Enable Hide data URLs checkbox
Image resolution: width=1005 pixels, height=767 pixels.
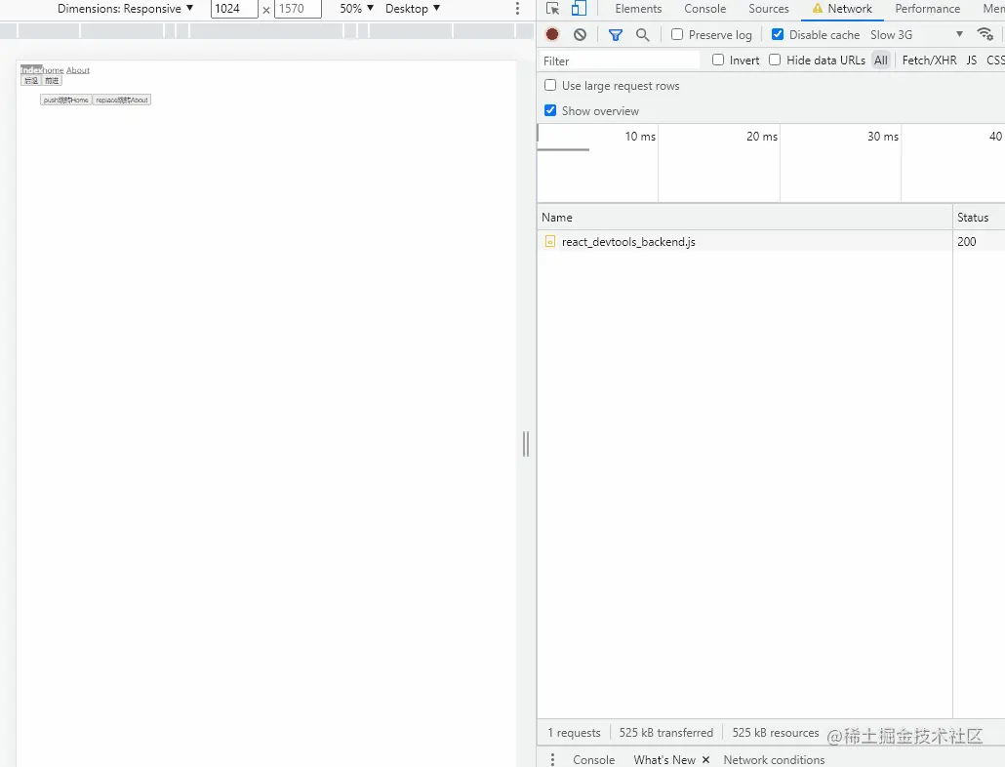click(x=775, y=60)
